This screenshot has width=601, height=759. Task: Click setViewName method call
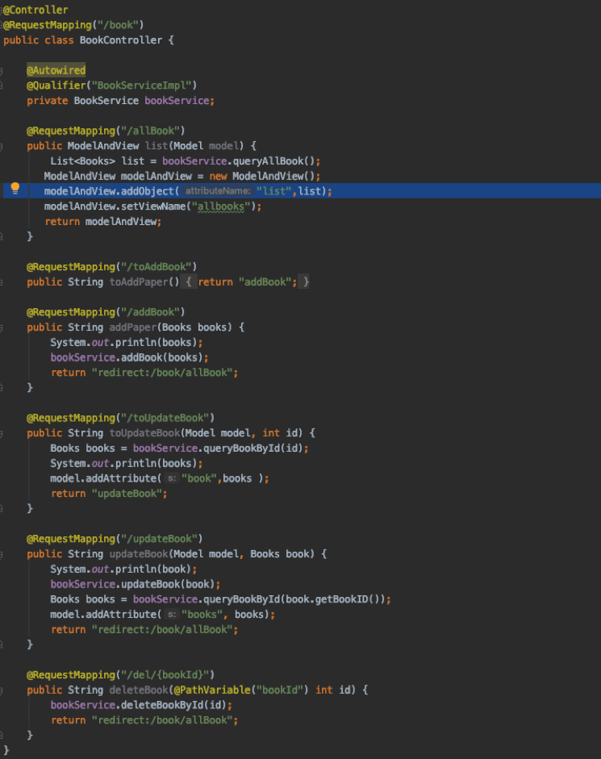click(153, 206)
